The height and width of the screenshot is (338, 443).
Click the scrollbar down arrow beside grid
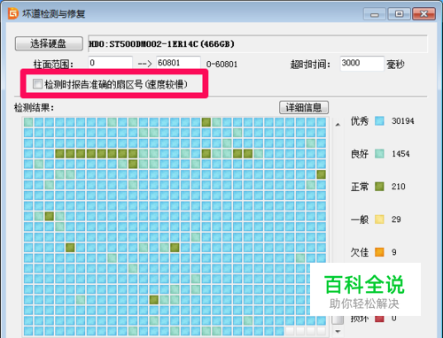tap(338, 332)
